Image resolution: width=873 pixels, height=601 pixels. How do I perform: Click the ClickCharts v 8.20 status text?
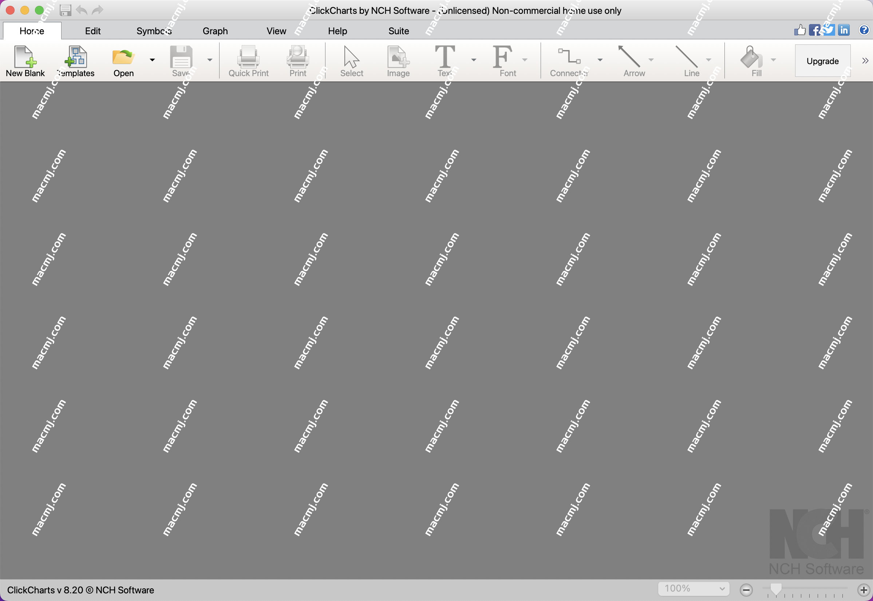tap(80, 590)
